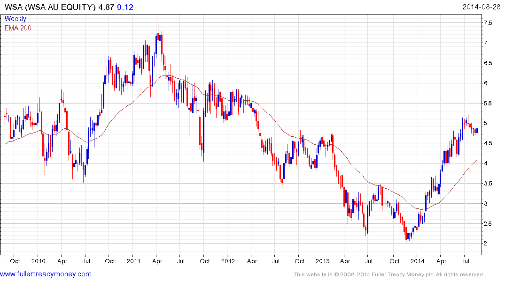Screen dimensions: 505x281
Task: Click the Weekly interval label
Action: pos(15,19)
